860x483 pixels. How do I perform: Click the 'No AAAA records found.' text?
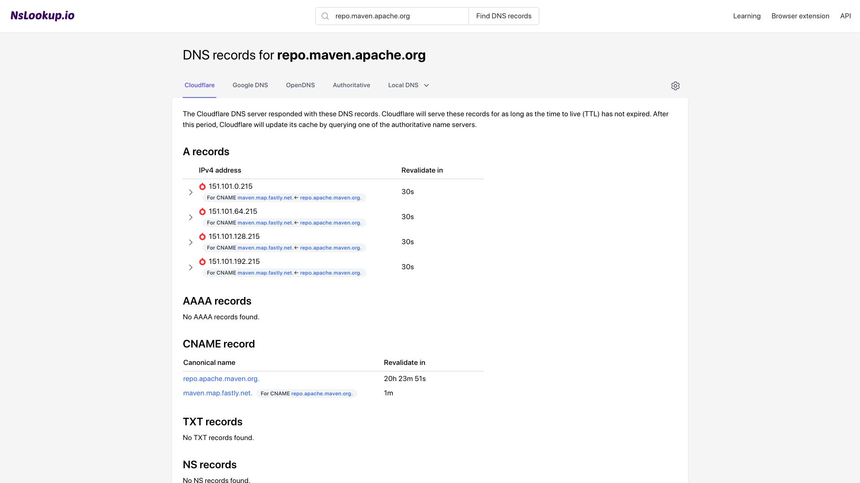tap(221, 317)
